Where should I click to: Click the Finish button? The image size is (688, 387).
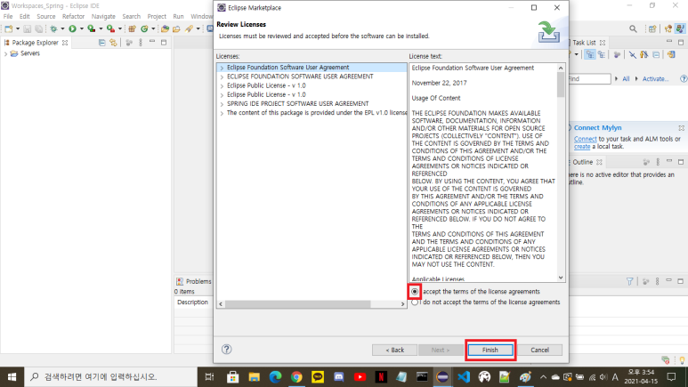tap(490, 350)
